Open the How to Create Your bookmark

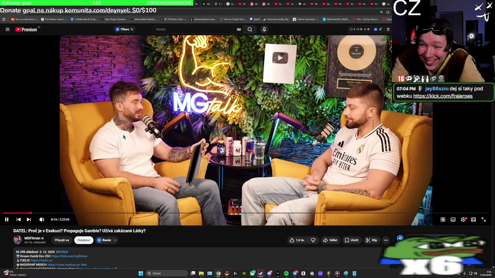click(232, 19)
